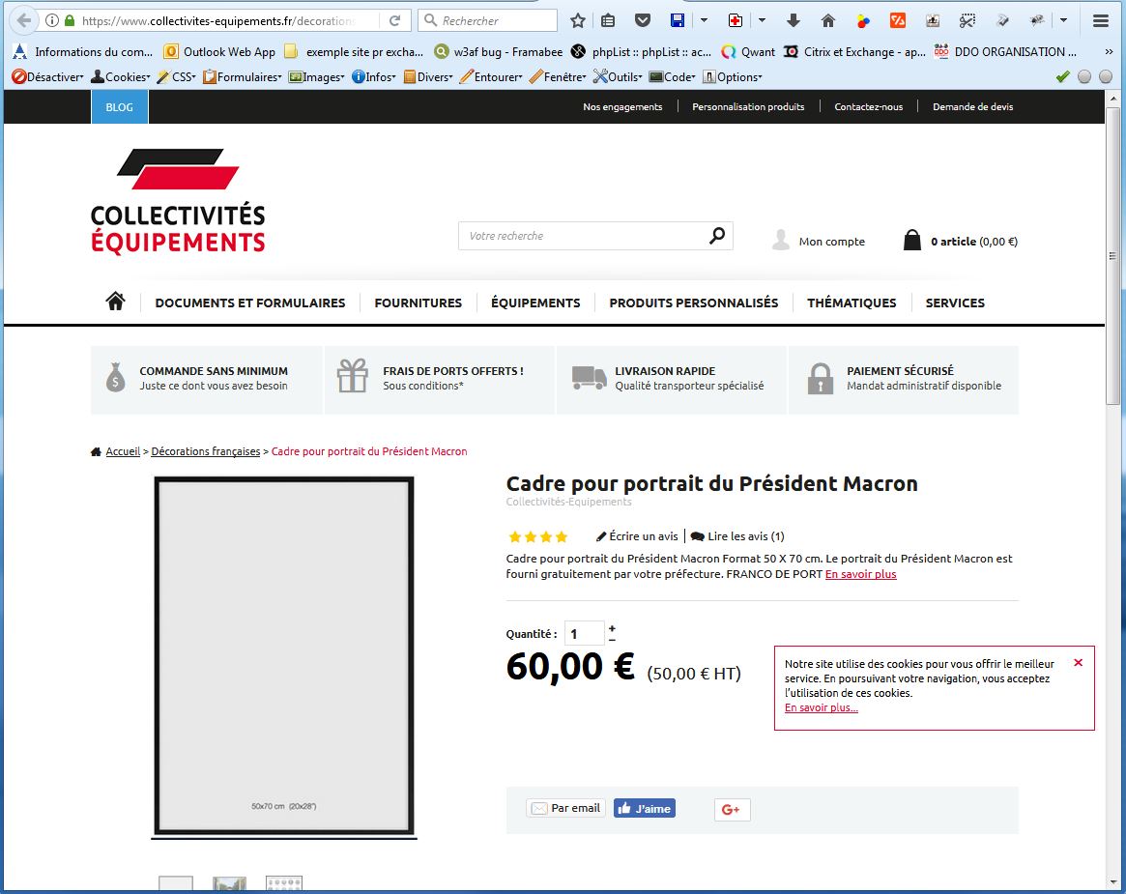Close the cookie notice with red X
The width and height of the screenshot is (1126, 894).
tap(1078, 663)
